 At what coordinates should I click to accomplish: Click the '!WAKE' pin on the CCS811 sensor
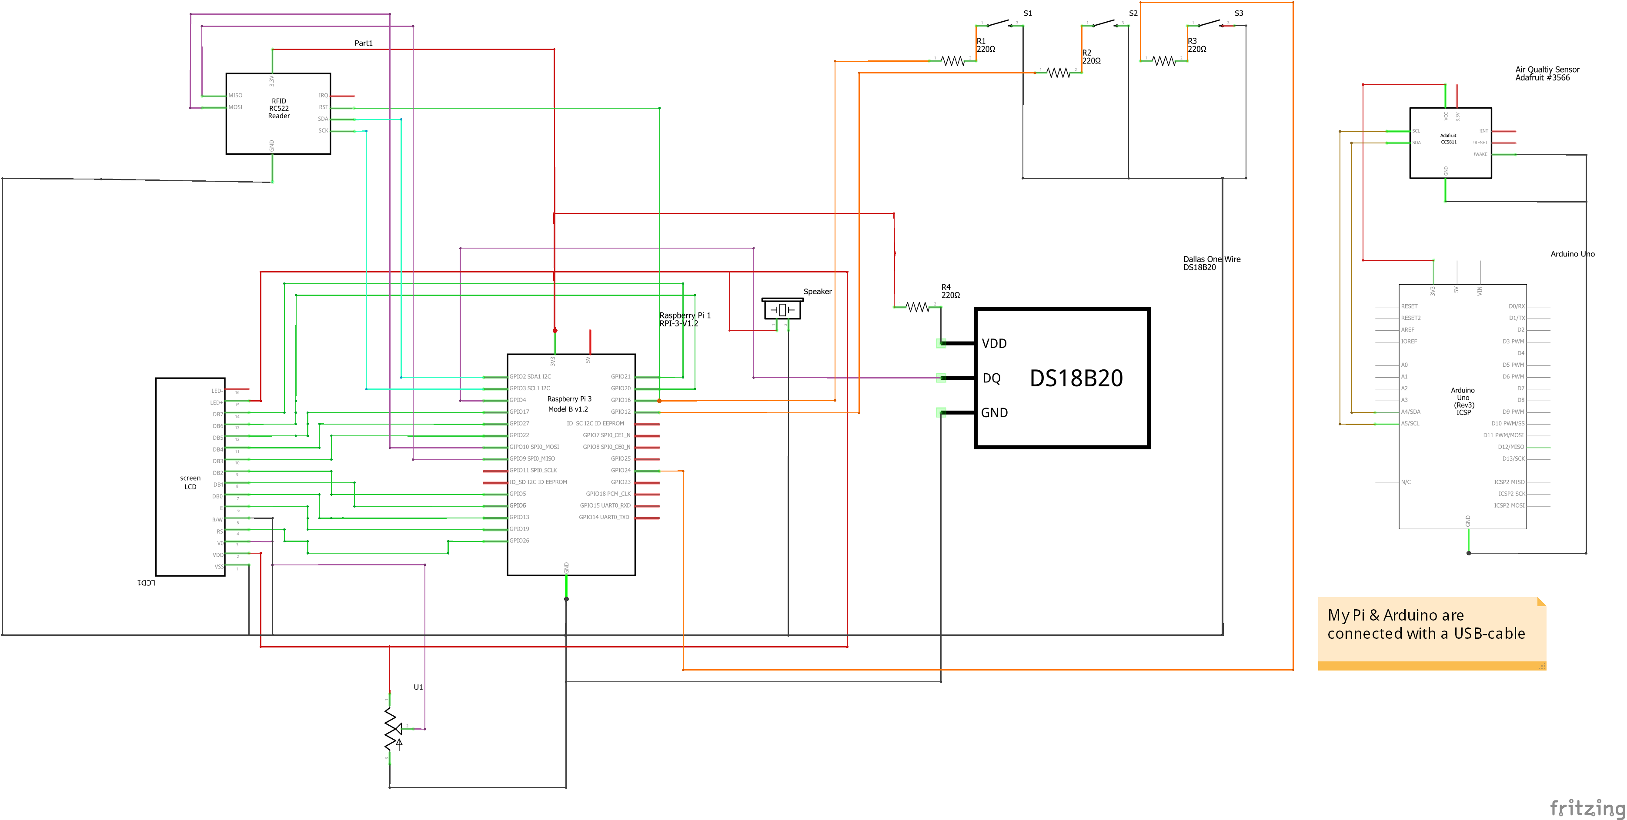(x=1480, y=154)
